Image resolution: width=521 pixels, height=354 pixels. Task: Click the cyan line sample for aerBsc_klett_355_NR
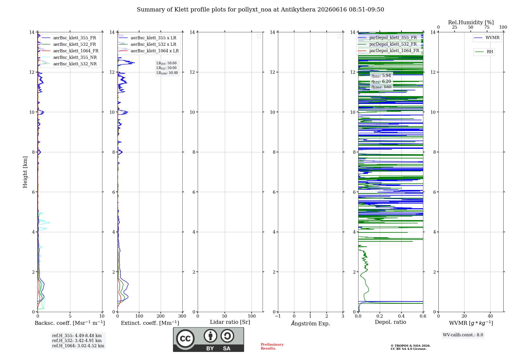(x=46, y=58)
